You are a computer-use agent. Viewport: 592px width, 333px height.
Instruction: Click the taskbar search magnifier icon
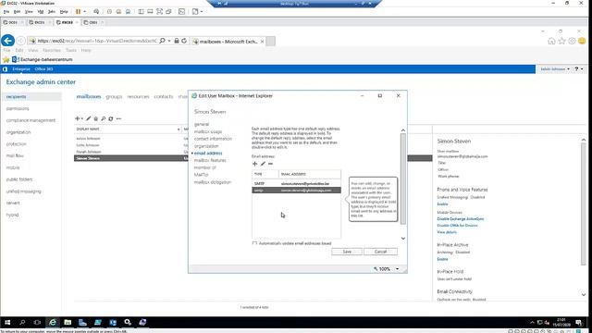22,322
